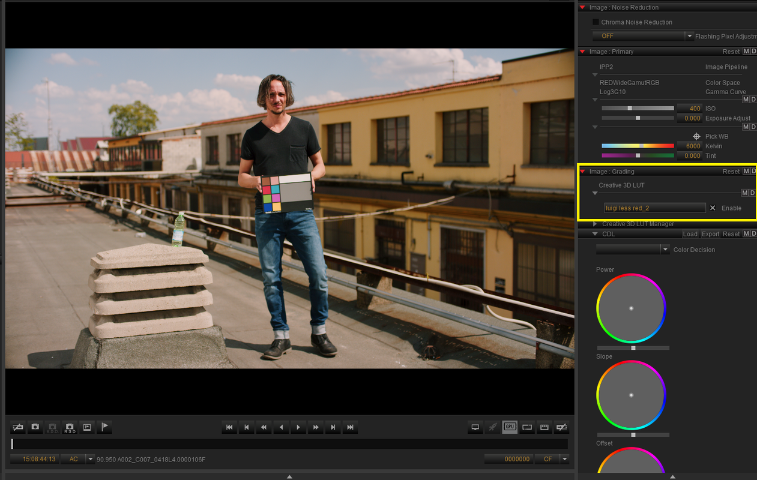Viewport: 757px width, 480px height.
Task: Jump to first frame of clip
Action: coord(229,427)
